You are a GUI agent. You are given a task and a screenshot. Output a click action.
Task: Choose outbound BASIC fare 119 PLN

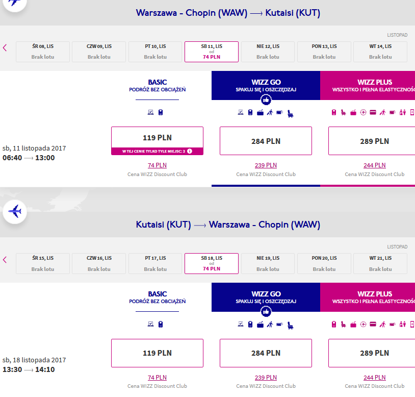157,141
